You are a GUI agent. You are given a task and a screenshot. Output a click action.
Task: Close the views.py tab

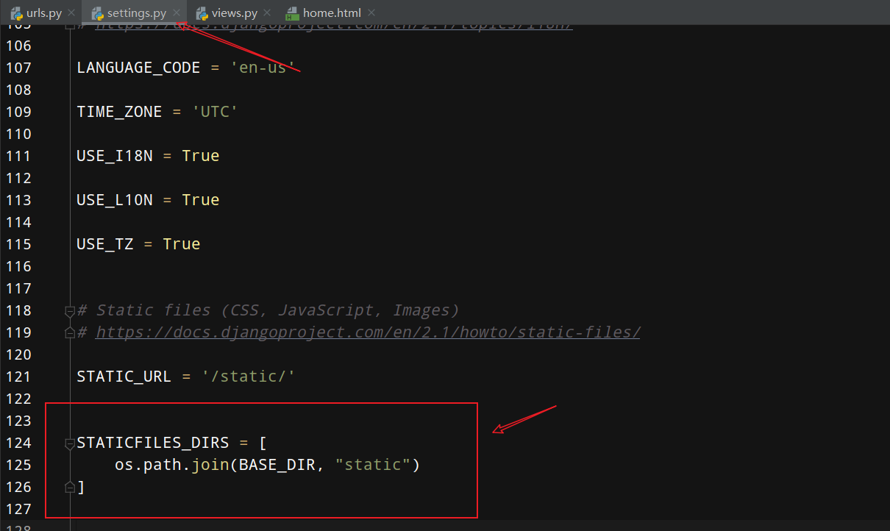(267, 13)
